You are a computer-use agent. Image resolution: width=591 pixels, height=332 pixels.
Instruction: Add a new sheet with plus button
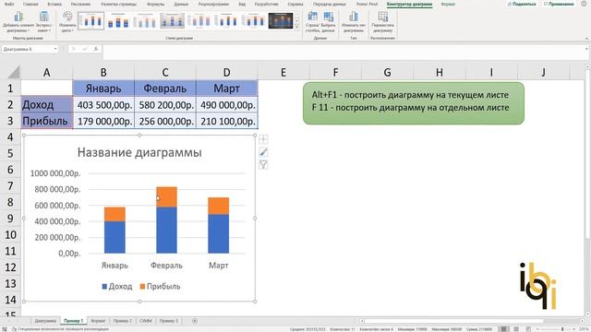195,321
